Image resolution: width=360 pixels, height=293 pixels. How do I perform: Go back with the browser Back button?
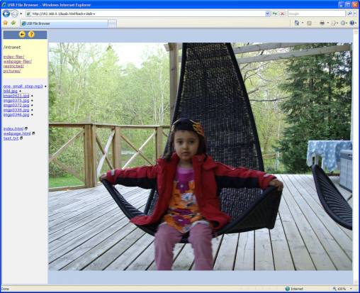click(6, 13)
